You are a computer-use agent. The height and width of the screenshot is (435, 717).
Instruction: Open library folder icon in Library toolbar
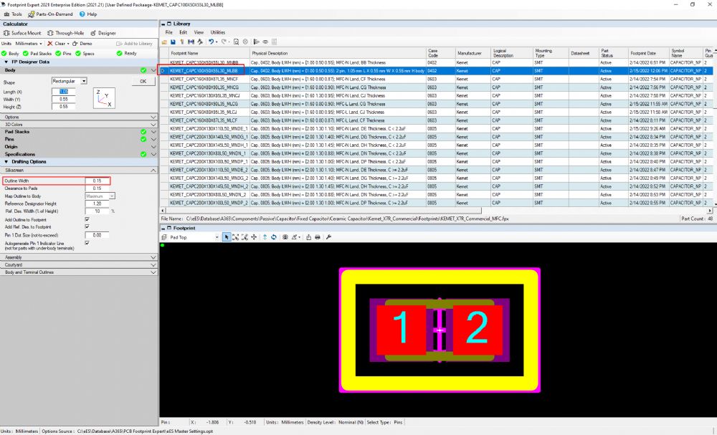click(164, 42)
